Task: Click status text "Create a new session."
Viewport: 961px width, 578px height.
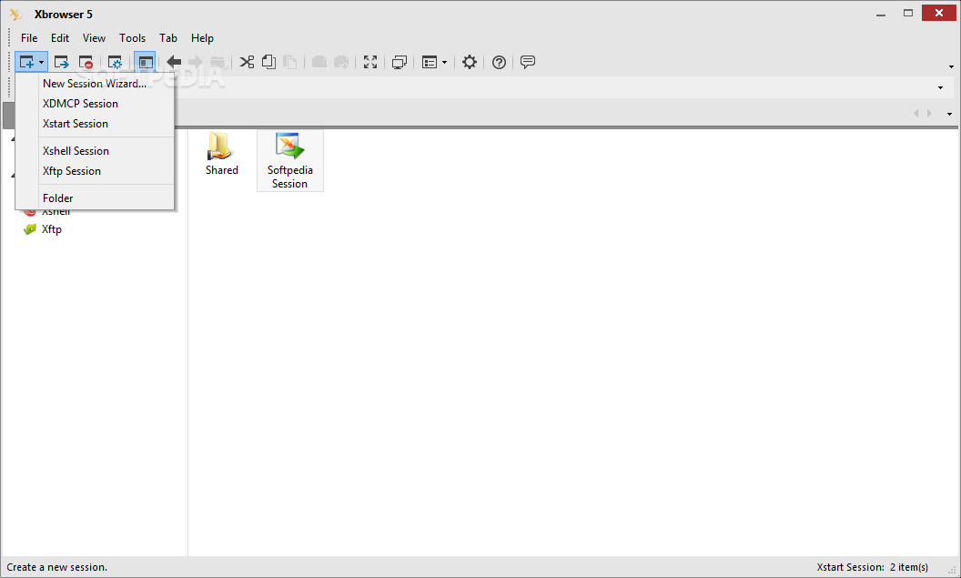Action: click(x=57, y=567)
